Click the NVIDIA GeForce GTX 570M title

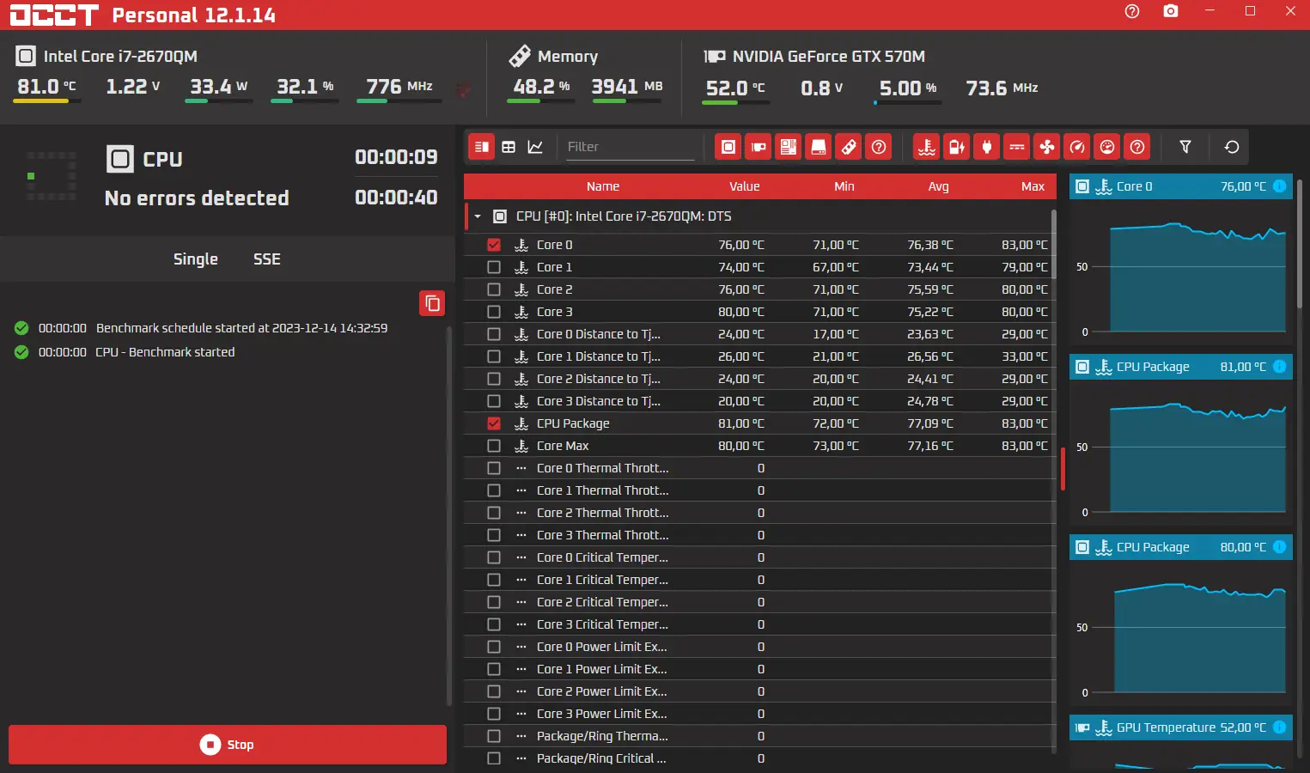(829, 57)
